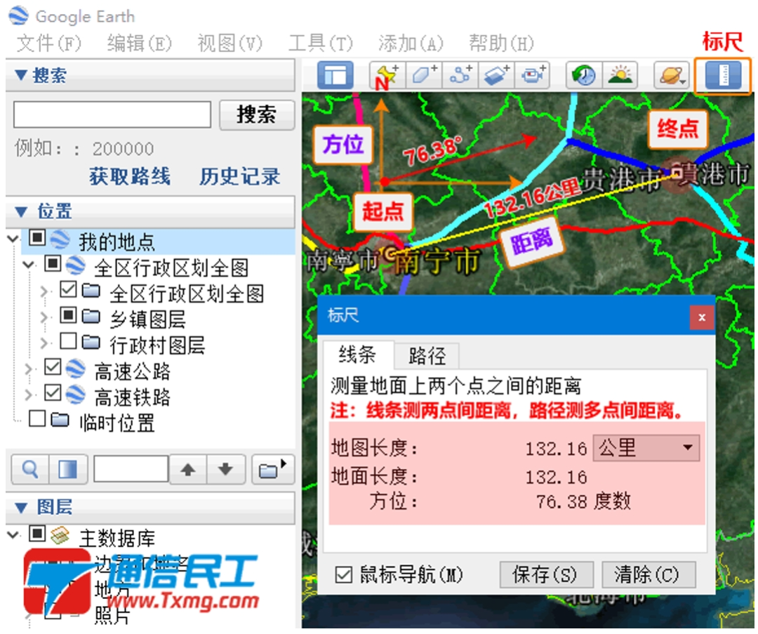Expand the 乡镇图层 folder
This screenshot has width=758, height=634.
point(44,317)
